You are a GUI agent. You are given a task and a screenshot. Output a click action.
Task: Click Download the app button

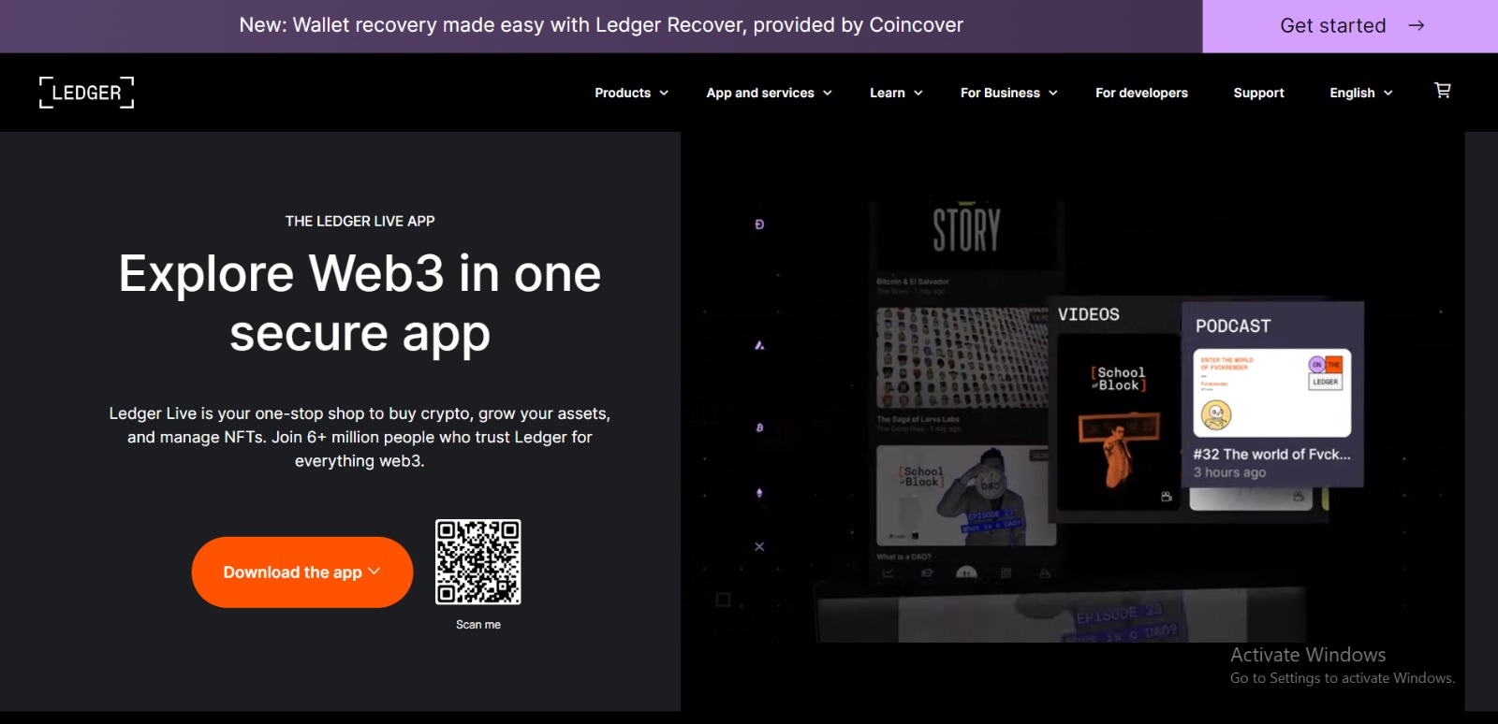pos(302,572)
